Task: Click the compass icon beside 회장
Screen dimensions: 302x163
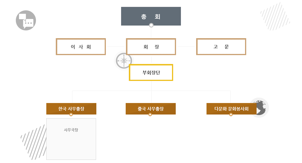Action: coord(124,61)
